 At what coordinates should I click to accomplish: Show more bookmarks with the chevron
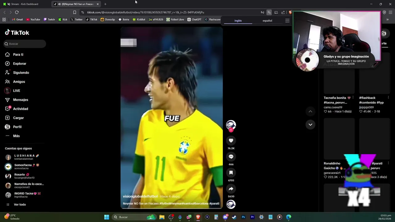(387, 19)
